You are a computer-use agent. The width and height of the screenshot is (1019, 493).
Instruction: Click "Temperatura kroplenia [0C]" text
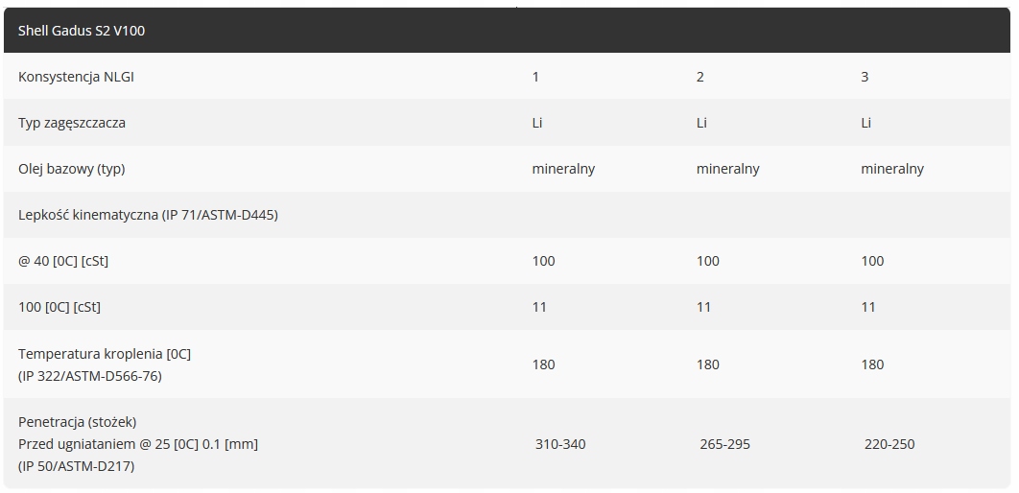click(105, 354)
